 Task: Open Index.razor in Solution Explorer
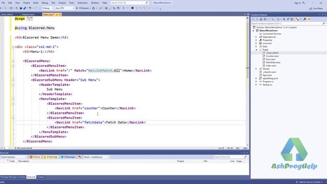tap(271, 66)
